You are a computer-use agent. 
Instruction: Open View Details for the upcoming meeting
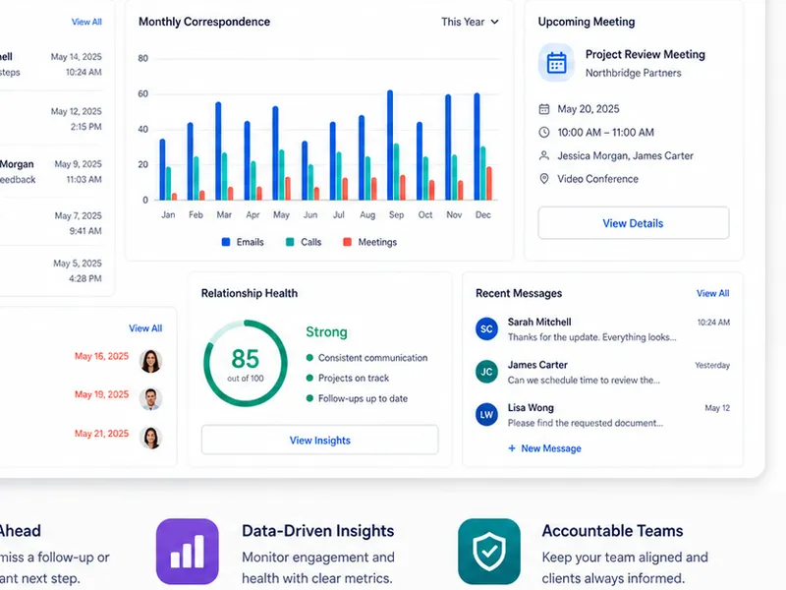pos(633,223)
